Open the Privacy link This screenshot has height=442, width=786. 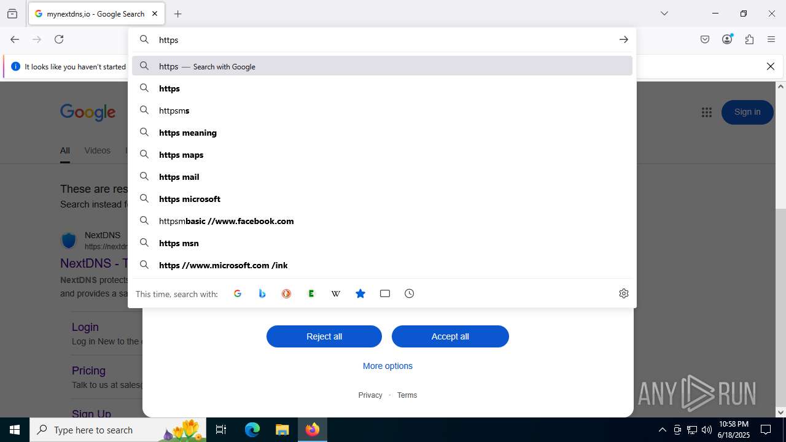(x=370, y=395)
